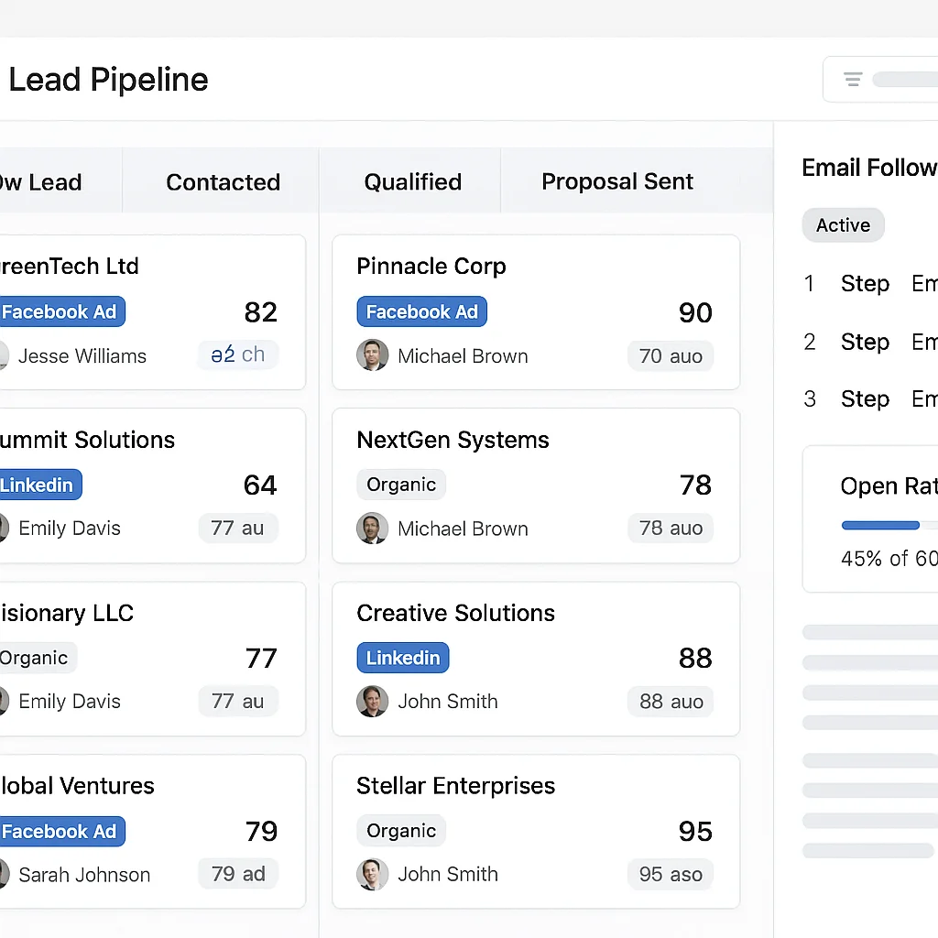The height and width of the screenshot is (938, 938).
Task: Click Michael Brown avatar on Pinnacle Corp
Action: (372, 355)
